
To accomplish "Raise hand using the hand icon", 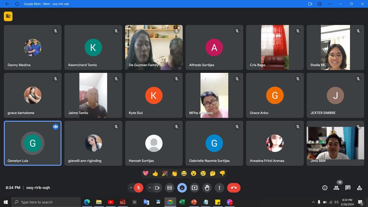I will [x=207, y=188].
